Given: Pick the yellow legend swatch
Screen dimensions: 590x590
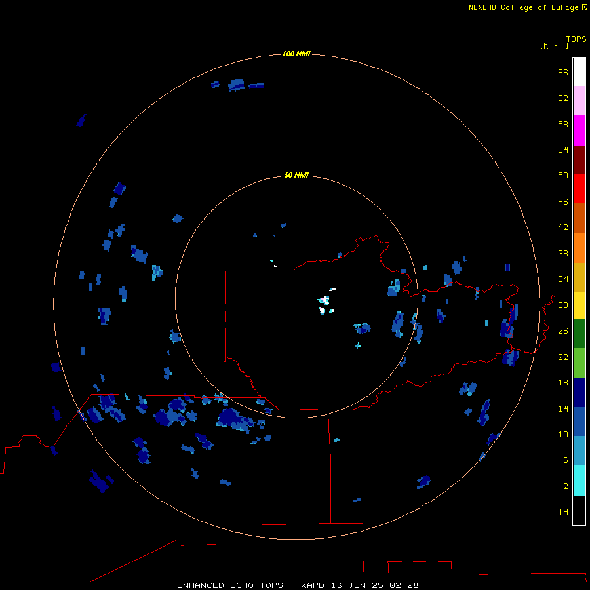Looking at the screenshot, I should [579, 305].
